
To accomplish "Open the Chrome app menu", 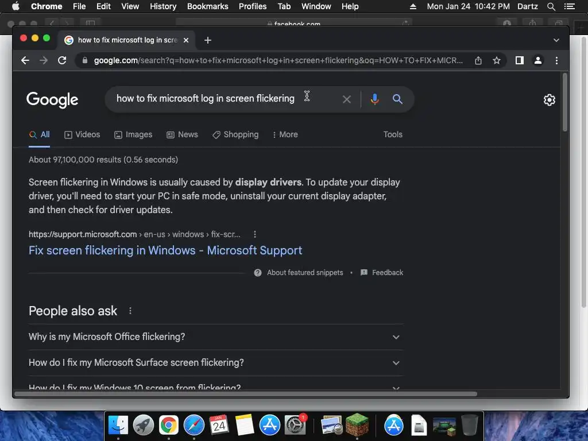I will coord(47,6).
